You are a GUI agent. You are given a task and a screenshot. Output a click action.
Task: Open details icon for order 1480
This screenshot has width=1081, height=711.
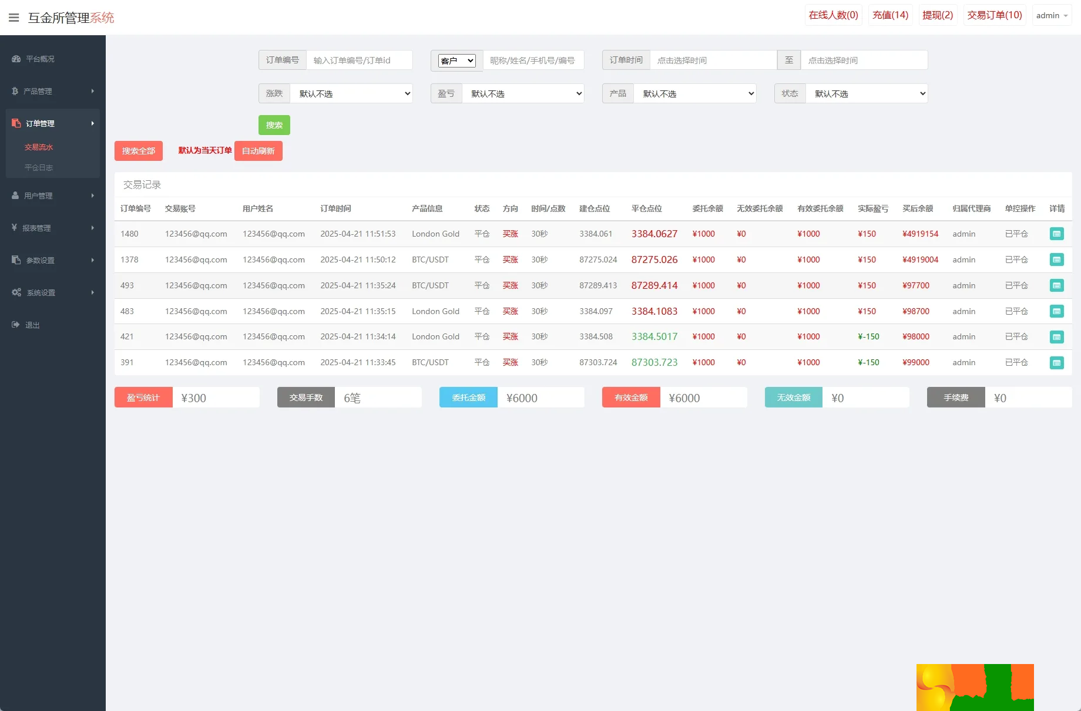pyautogui.click(x=1056, y=234)
